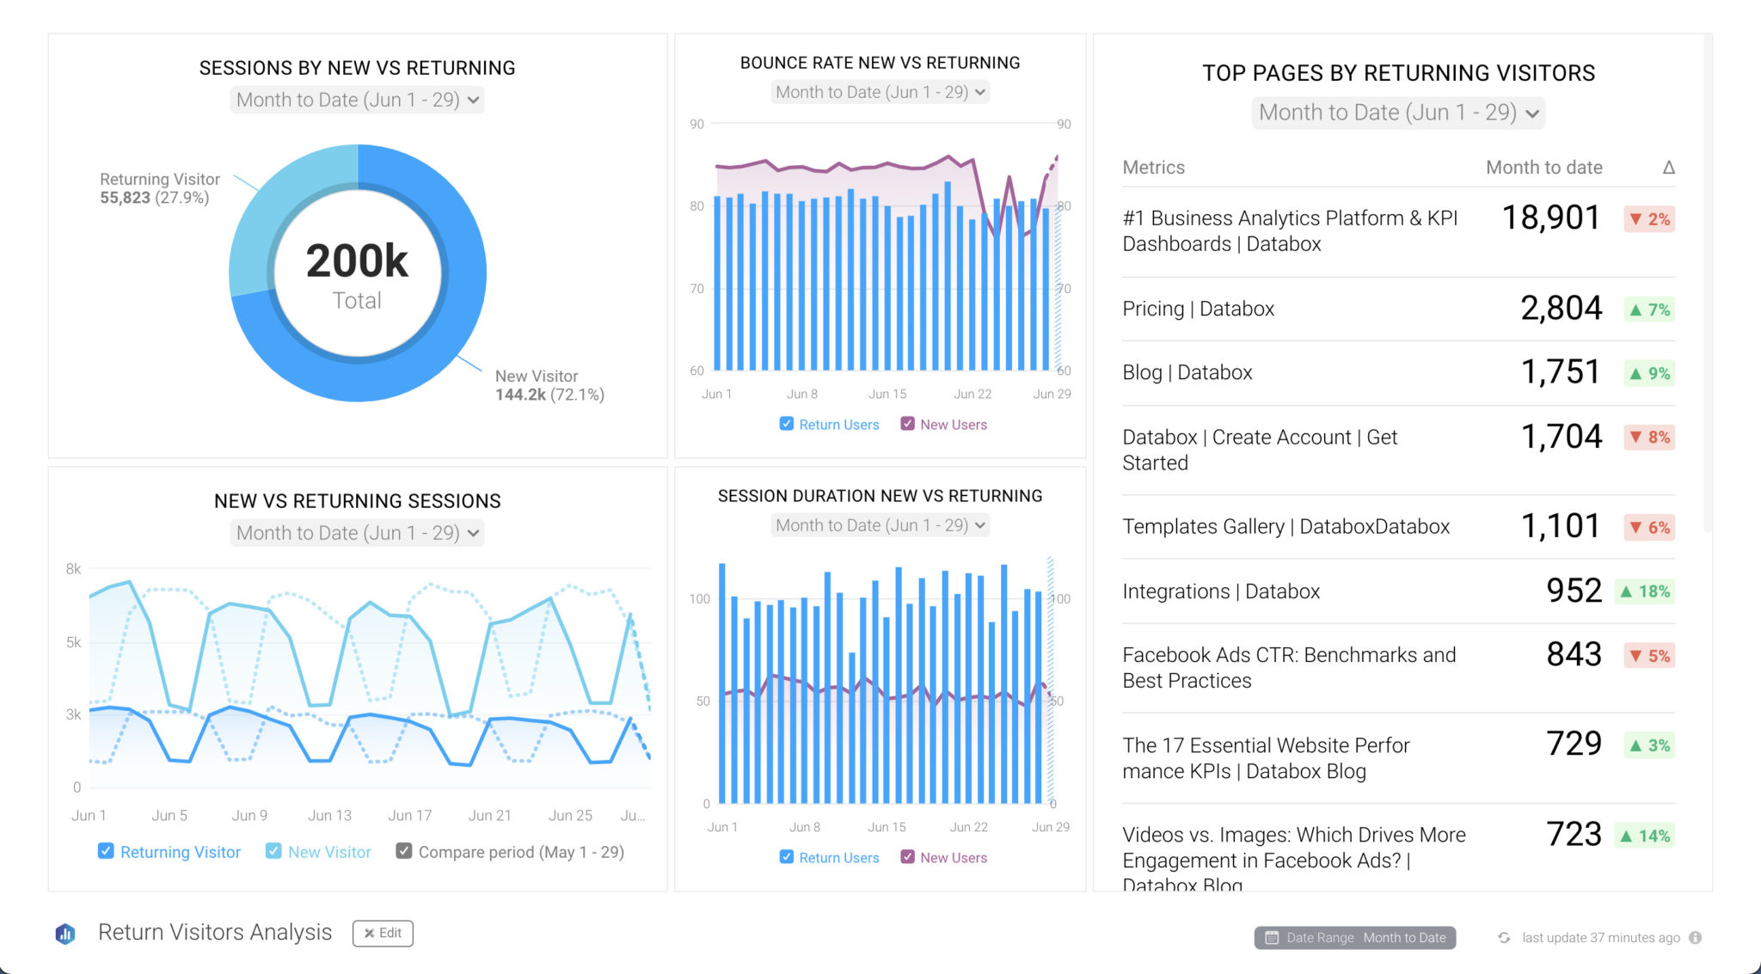Click the Edit button next to dashboard title
Viewport: 1761px width, 974px height.
tap(383, 933)
